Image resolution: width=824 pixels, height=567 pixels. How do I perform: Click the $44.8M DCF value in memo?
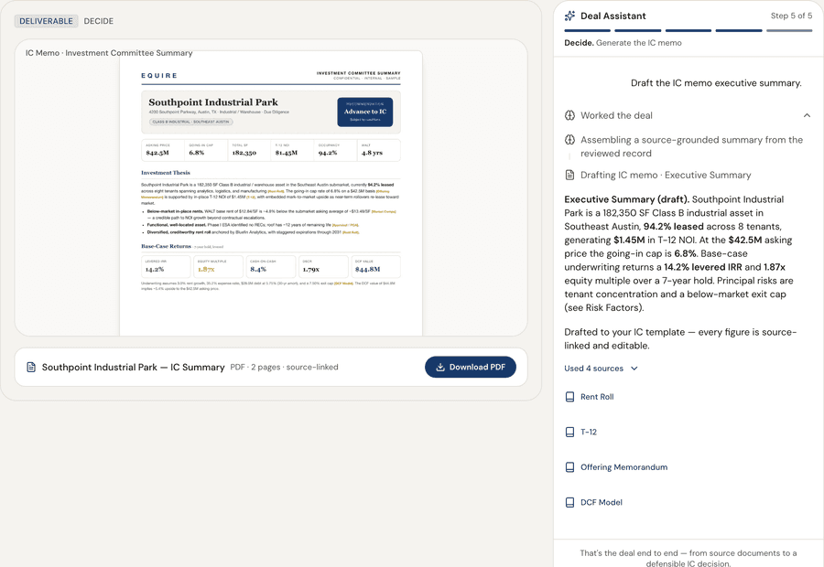pos(367,269)
